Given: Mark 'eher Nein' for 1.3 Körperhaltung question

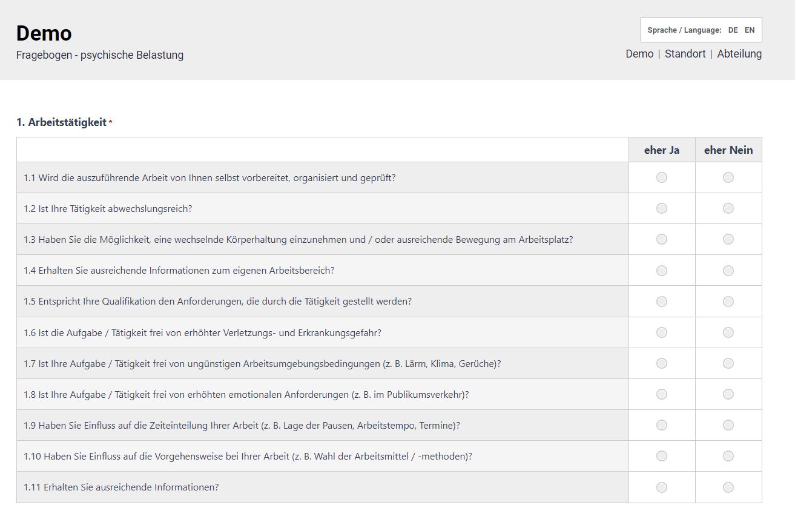Looking at the screenshot, I should (x=728, y=239).
